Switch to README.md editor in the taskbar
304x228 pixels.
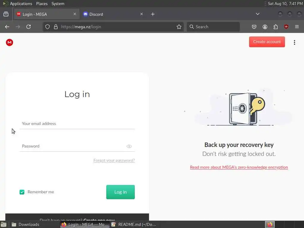pyautogui.click(x=134, y=224)
